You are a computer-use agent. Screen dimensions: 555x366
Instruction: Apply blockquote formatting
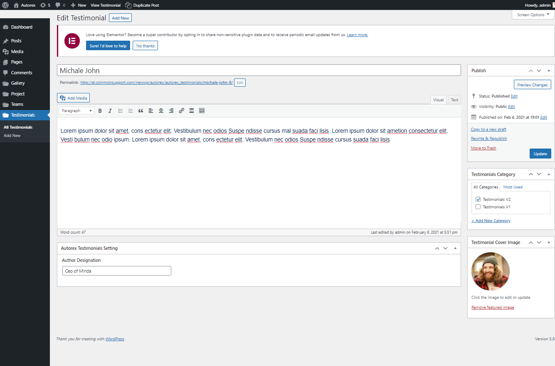tap(141, 111)
